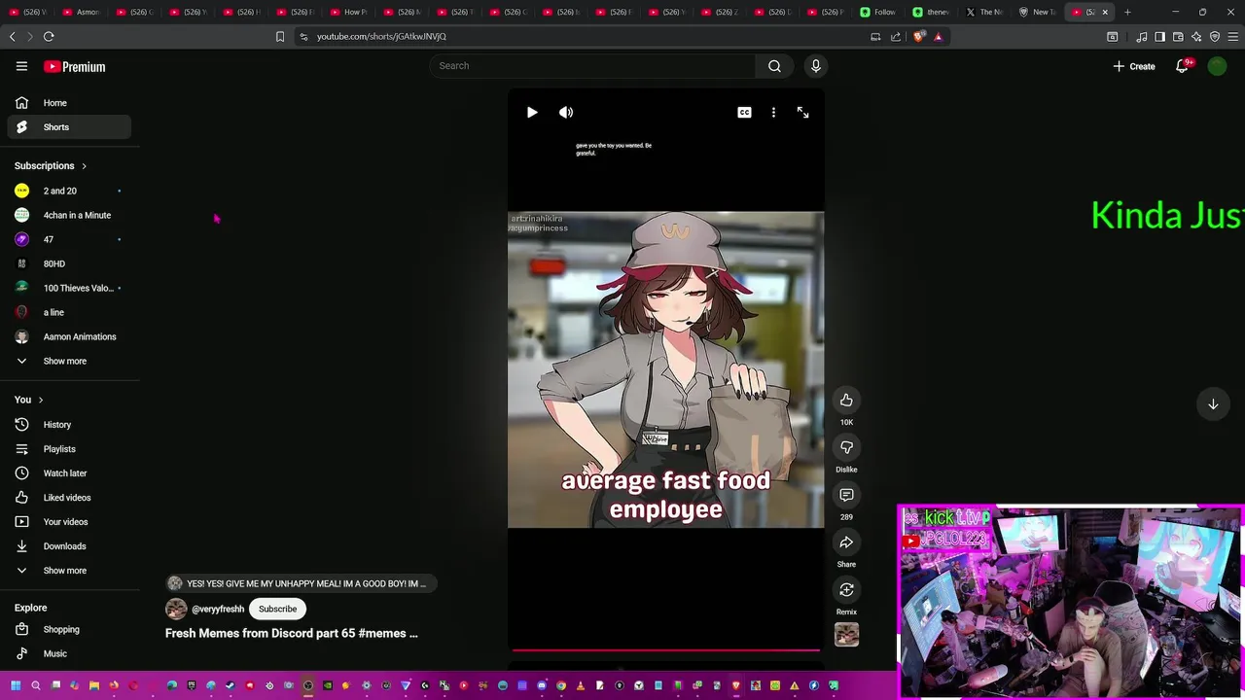Show more subscriptions
The height and width of the screenshot is (700, 1245).
pyautogui.click(x=69, y=361)
